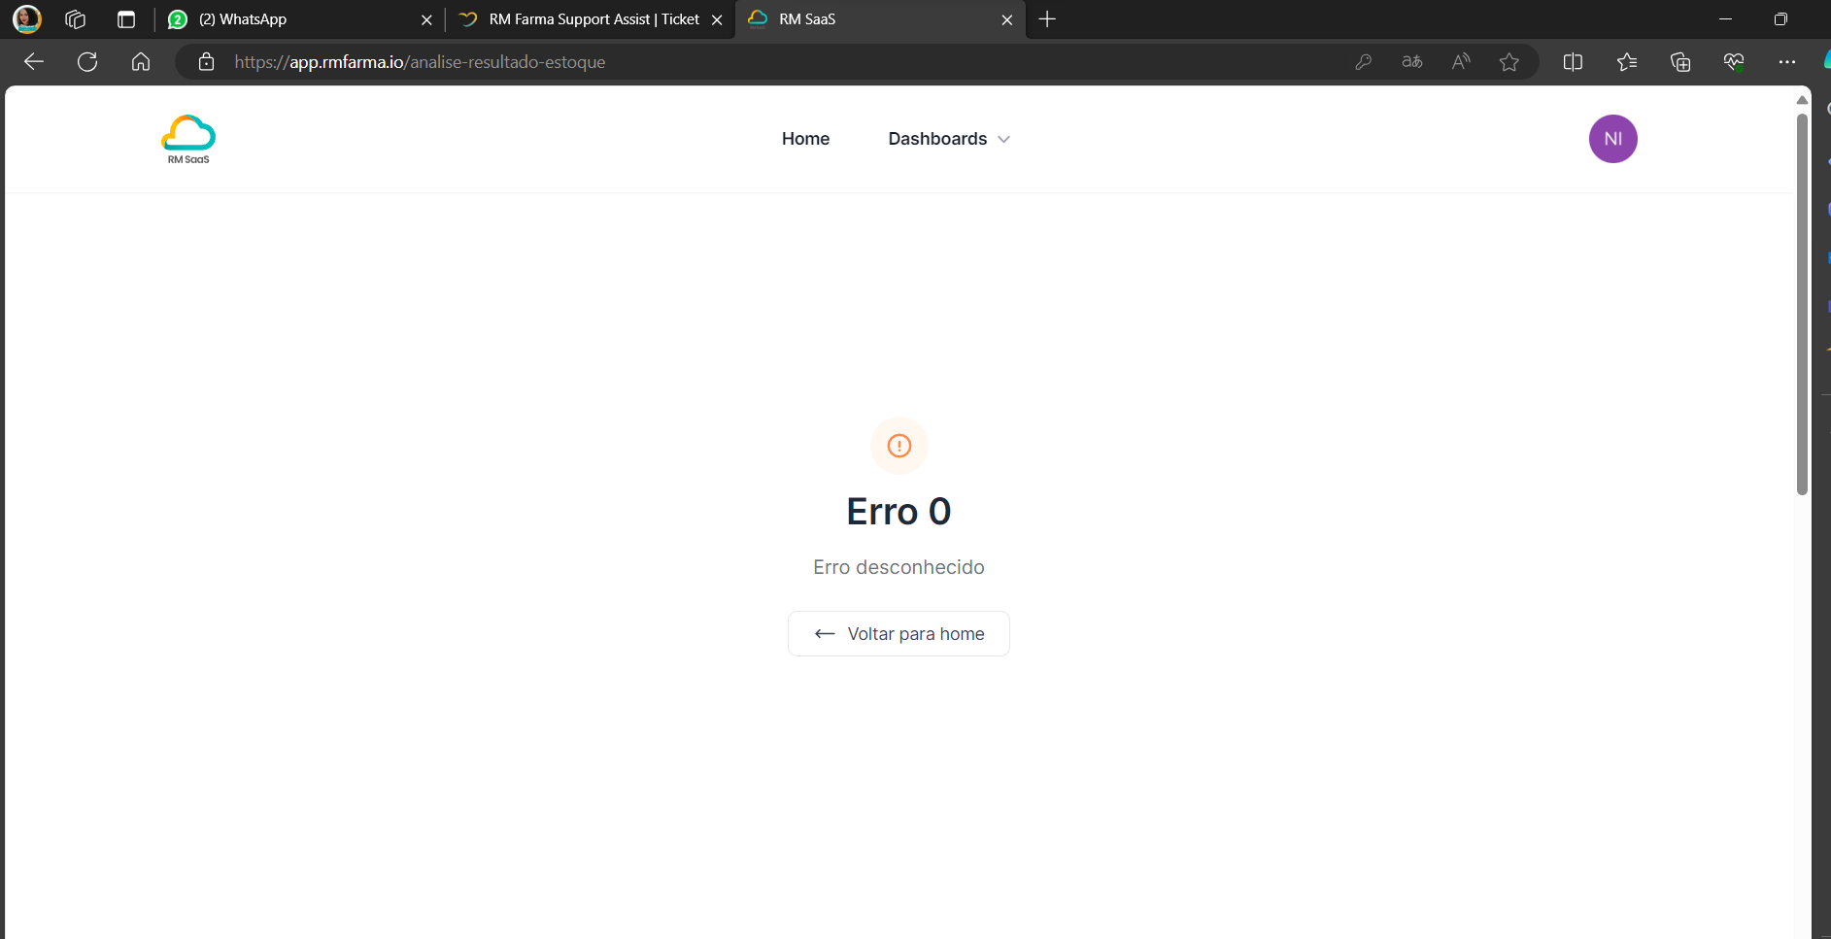This screenshot has height=939, width=1831.
Task: Click the translate page icon
Action: pos(1412,62)
